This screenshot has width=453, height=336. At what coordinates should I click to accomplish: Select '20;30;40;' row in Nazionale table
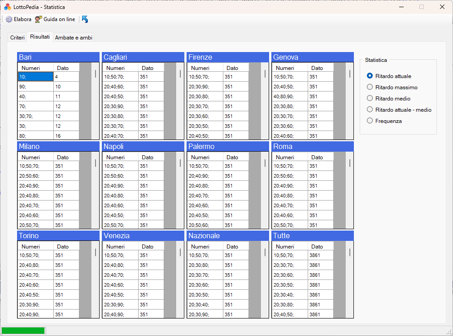(218, 305)
